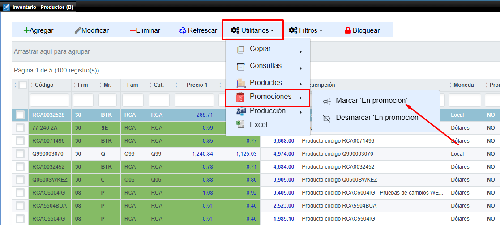Click the red minus Eliminar icon
500x225 pixels.
click(x=132, y=30)
